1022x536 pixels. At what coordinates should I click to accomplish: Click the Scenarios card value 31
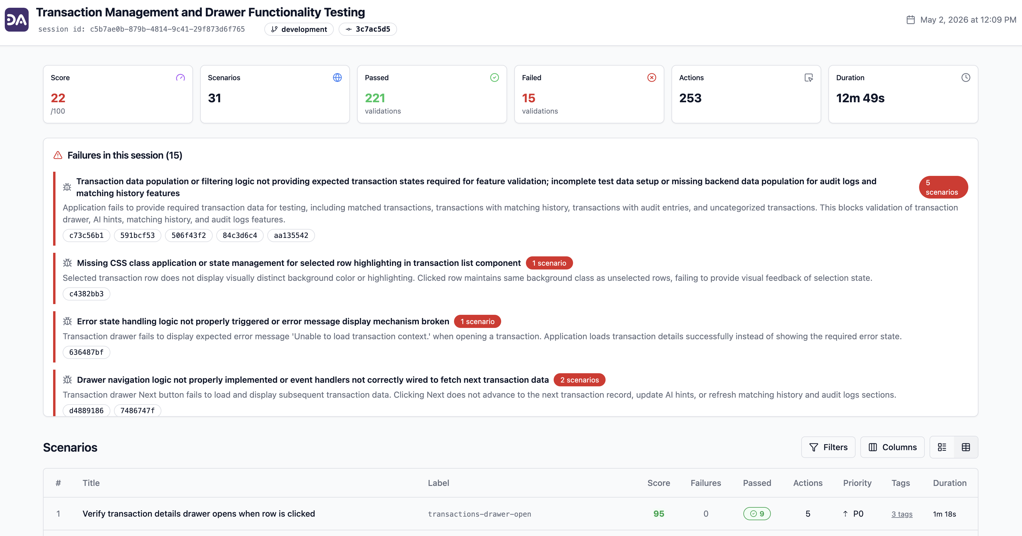(214, 98)
